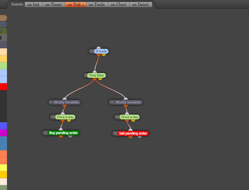Click the ID badge numbered 8
249x190 pixels.
click(50, 102)
